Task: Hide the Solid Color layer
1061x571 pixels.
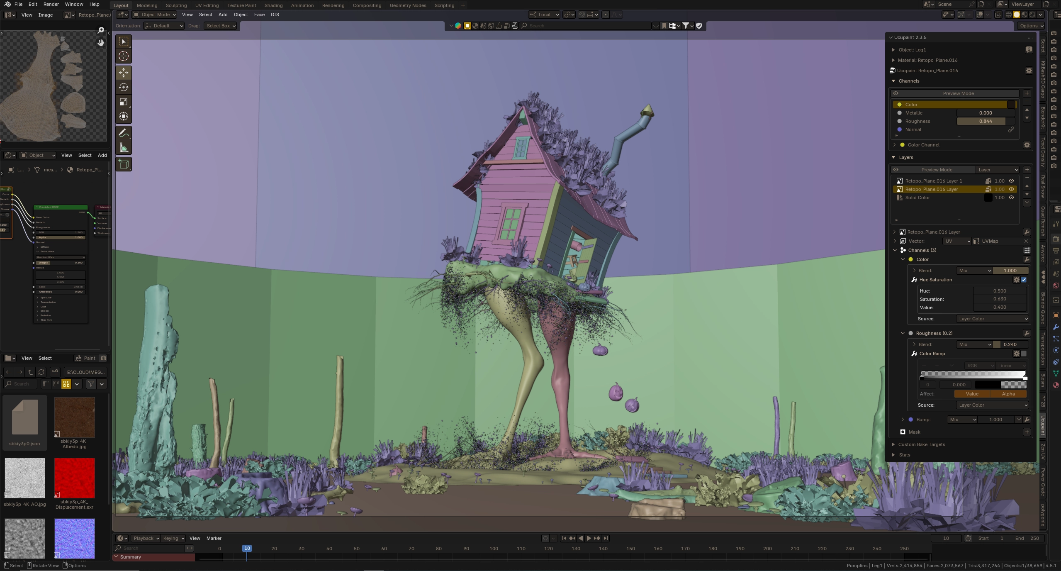Action: (x=1011, y=198)
